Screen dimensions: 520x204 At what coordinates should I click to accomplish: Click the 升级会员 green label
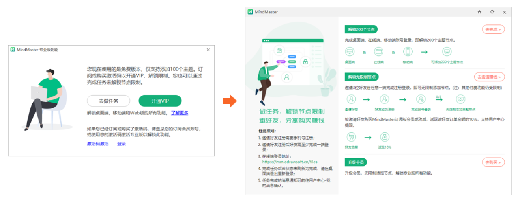click(x=356, y=162)
